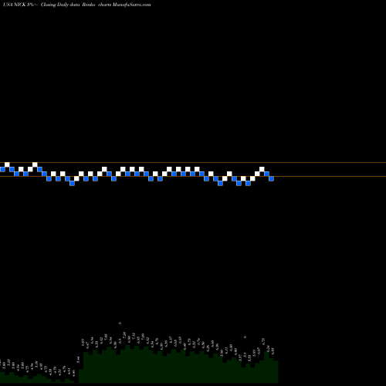Viewport: 386px width, 386px height.
Task: Open the MunafaSutra.com label in the header
Action: click(132, 5)
